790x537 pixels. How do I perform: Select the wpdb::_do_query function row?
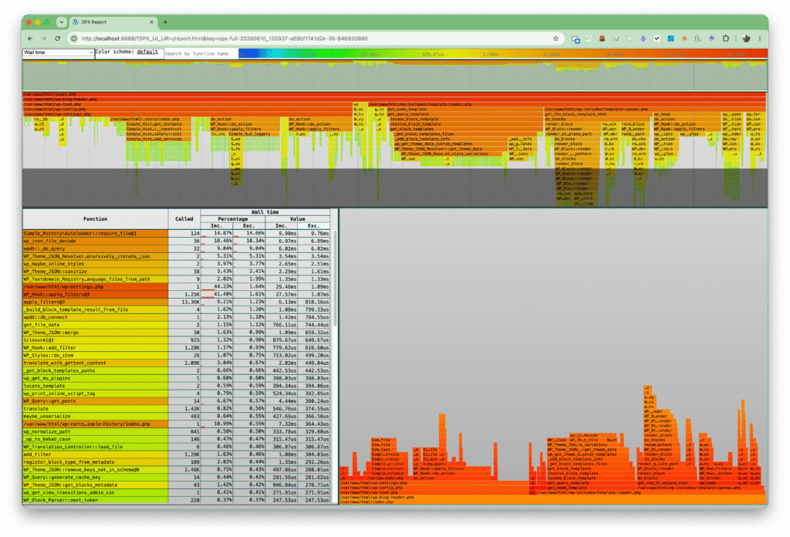pyautogui.click(x=177, y=249)
